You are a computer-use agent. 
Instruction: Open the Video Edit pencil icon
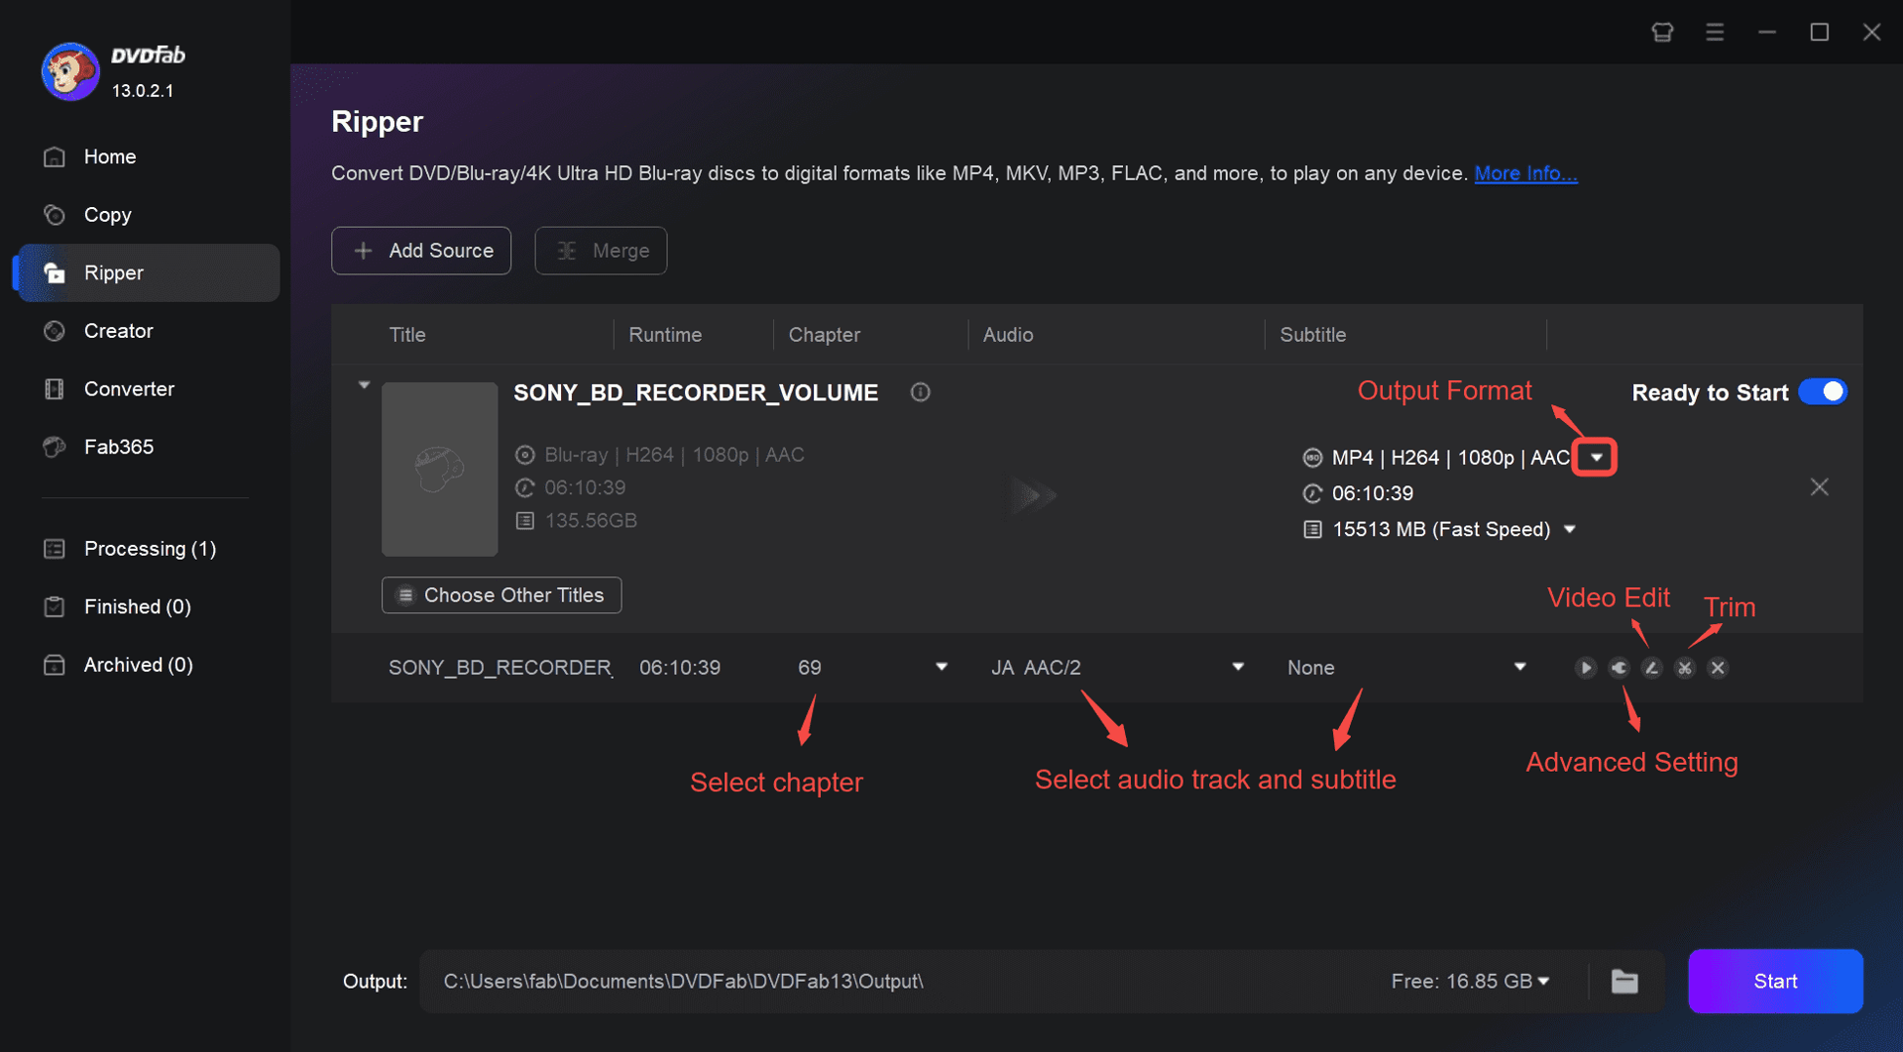[1651, 668]
